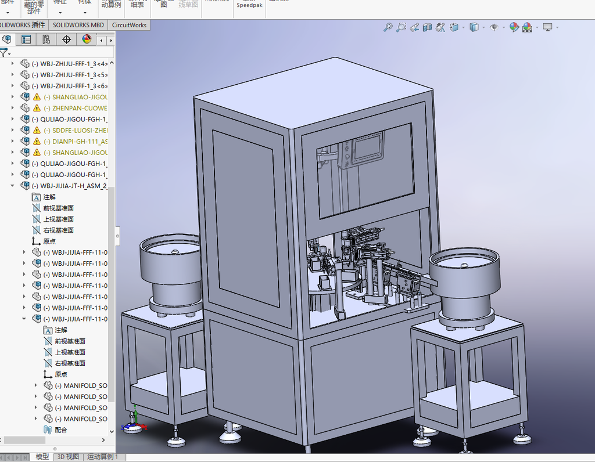
Task: Select the 前视基准面 plane under WBJ-JIJIA-JT-H_ASM
Action: tap(59, 208)
